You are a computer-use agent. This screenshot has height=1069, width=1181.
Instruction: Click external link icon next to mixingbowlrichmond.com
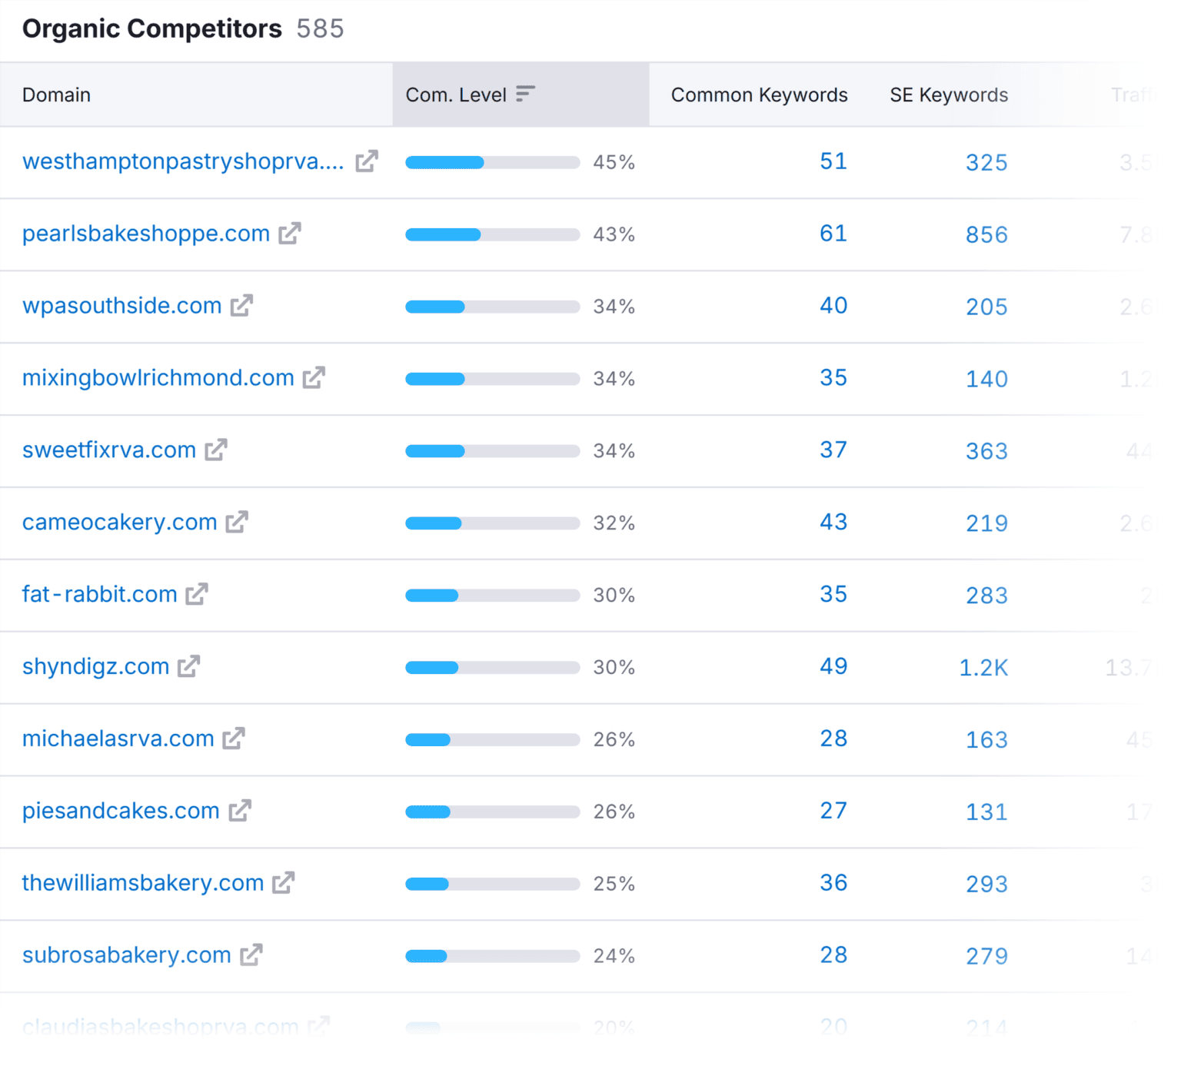click(314, 378)
